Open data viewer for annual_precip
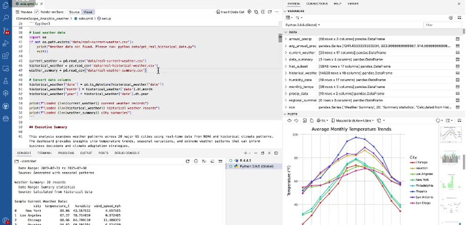 [x=458, y=39]
